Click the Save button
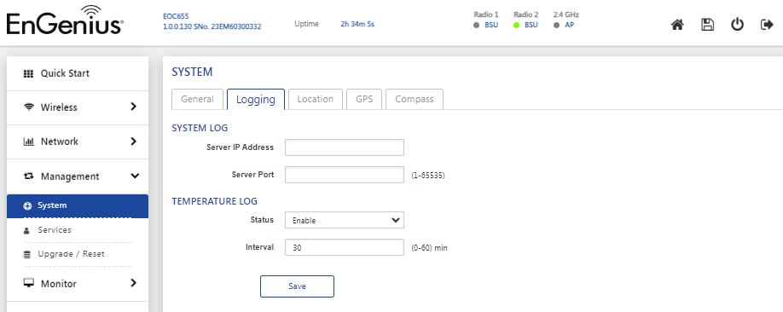Viewport: 783px width, 312px height. click(297, 286)
